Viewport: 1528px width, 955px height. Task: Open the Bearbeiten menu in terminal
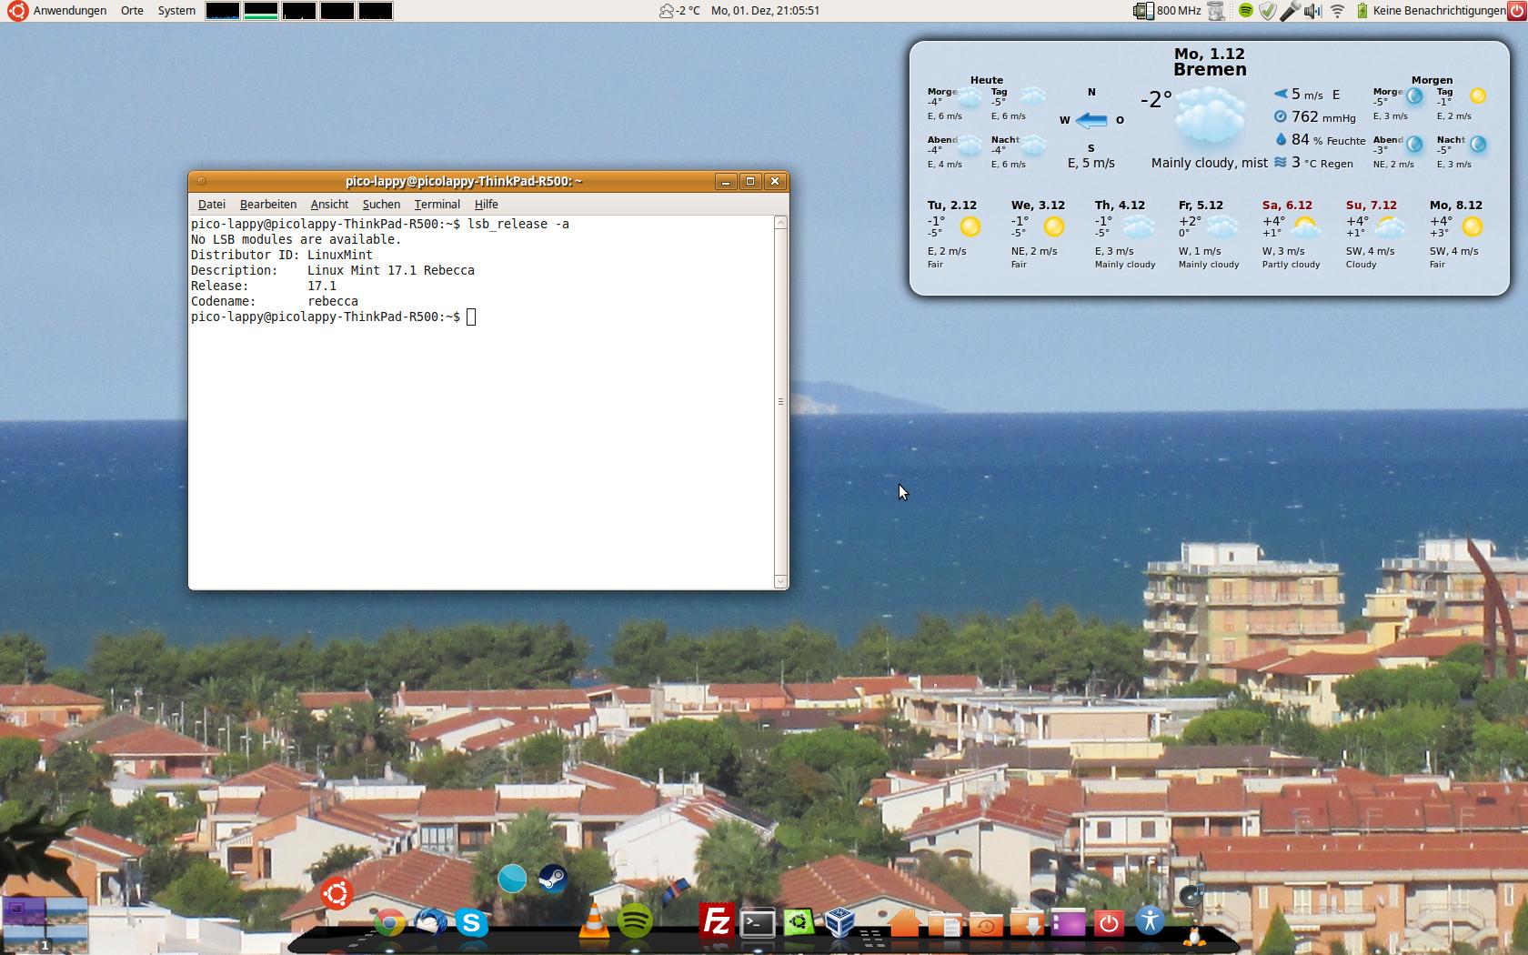[x=267, y=205]
